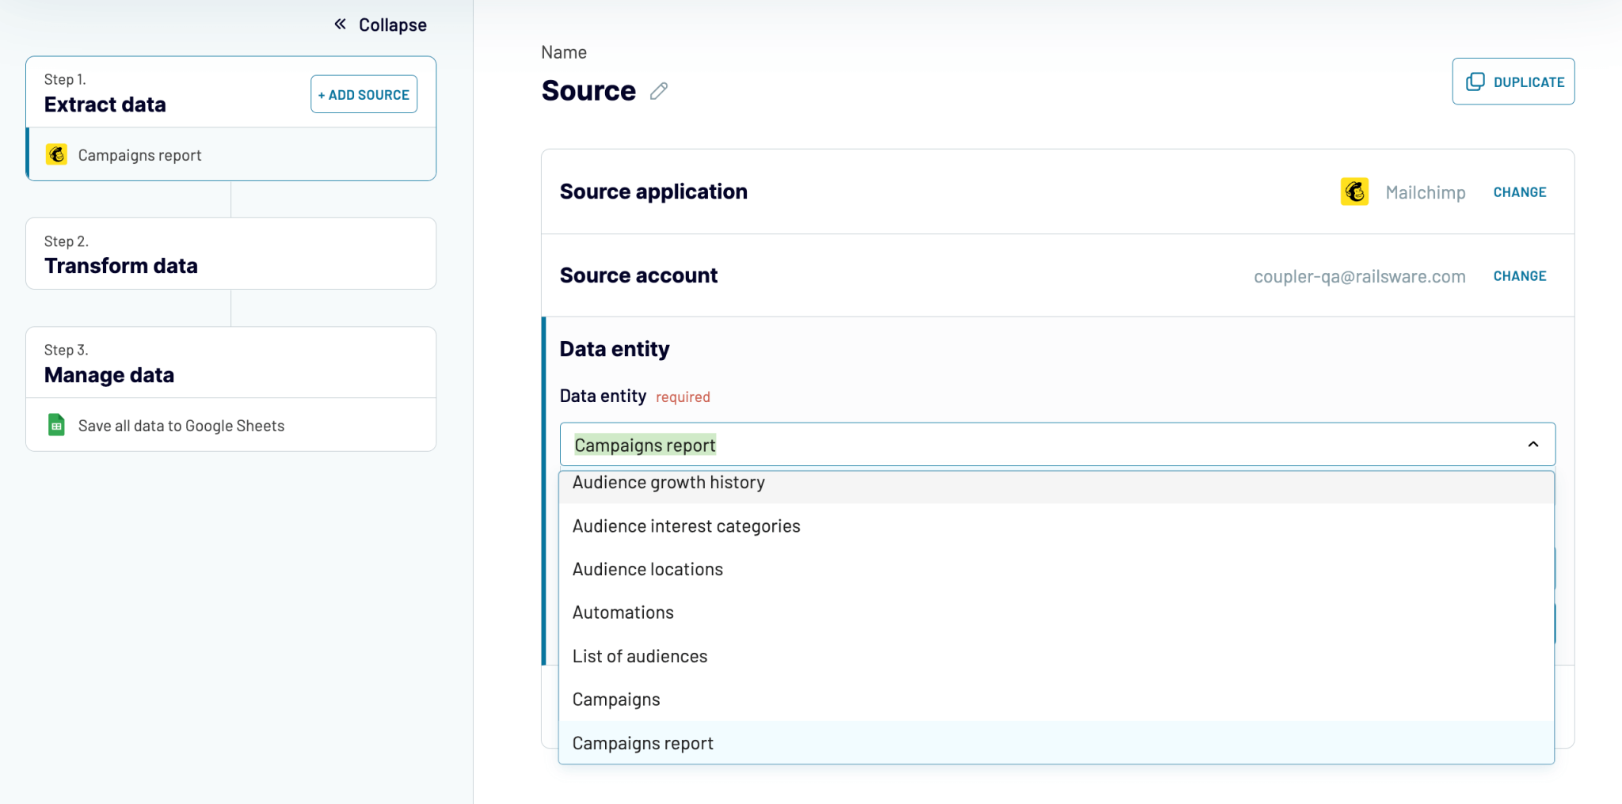Click the Mailchimp logo in Source application row
Screen dimensions: 1622x804
point(1355,192)
